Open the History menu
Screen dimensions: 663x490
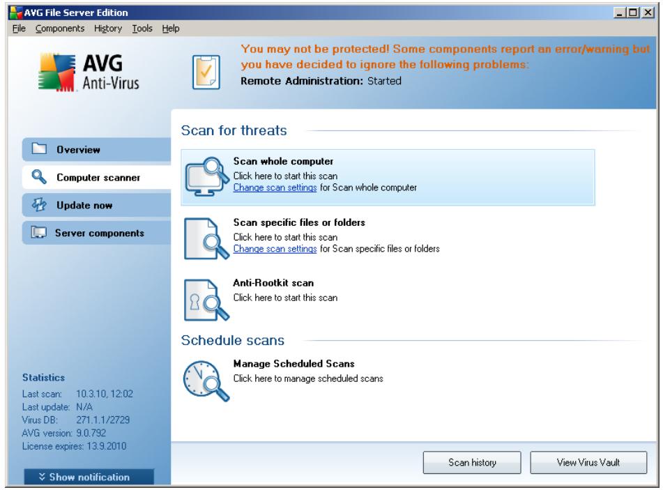tap(108, 29)
